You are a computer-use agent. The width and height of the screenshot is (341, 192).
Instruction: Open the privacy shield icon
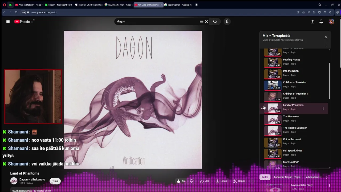[309, 12]
